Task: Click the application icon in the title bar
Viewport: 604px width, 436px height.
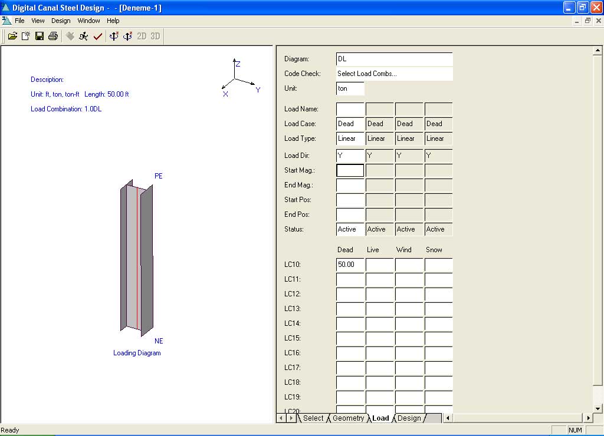Action: (5, 7)
